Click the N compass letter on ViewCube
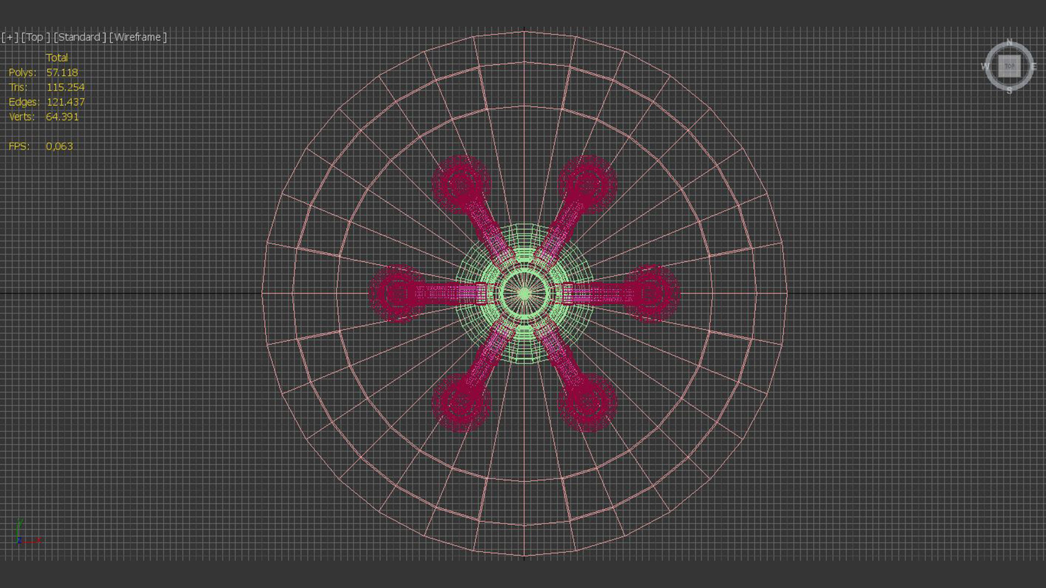 tap(1009, 42)
